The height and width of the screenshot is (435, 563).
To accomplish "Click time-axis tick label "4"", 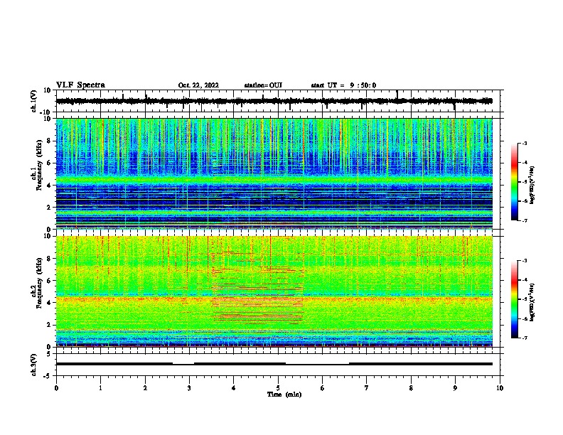I will pos(234,388).
